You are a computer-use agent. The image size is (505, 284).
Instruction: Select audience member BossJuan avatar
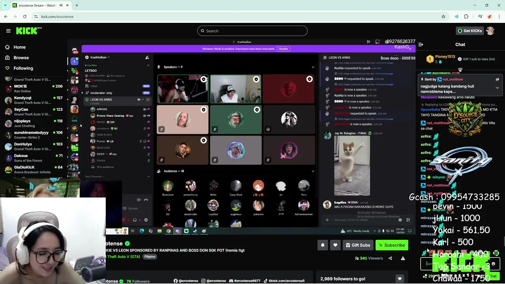click(168, 186)
